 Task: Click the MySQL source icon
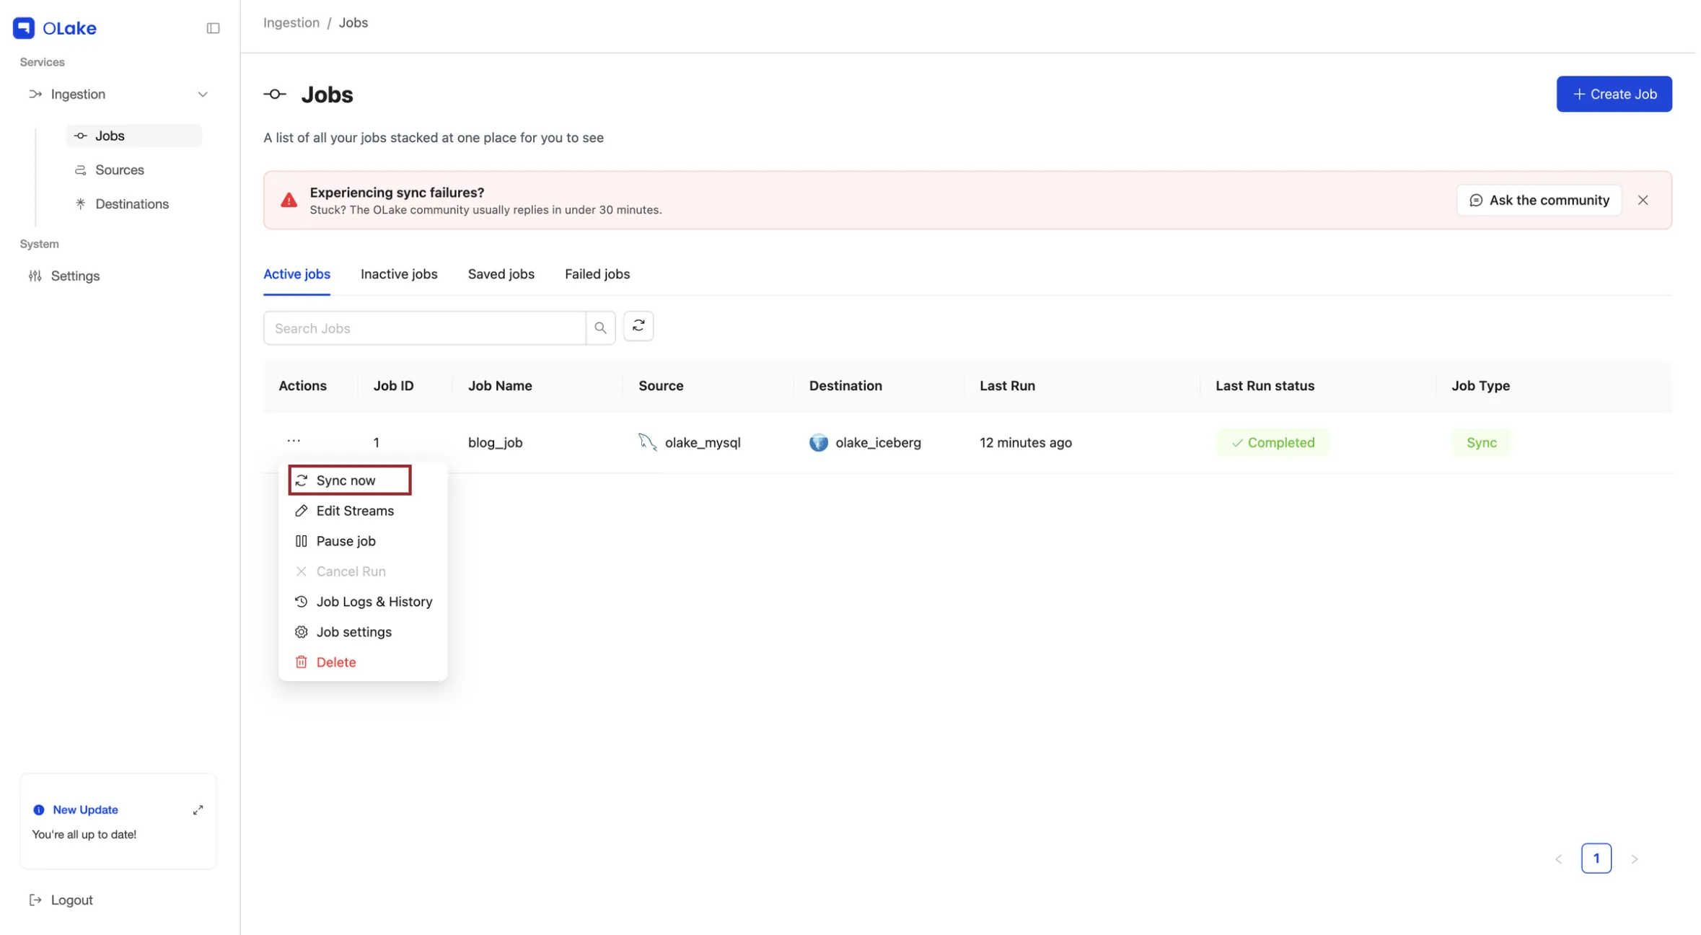[x=647, y=442]
